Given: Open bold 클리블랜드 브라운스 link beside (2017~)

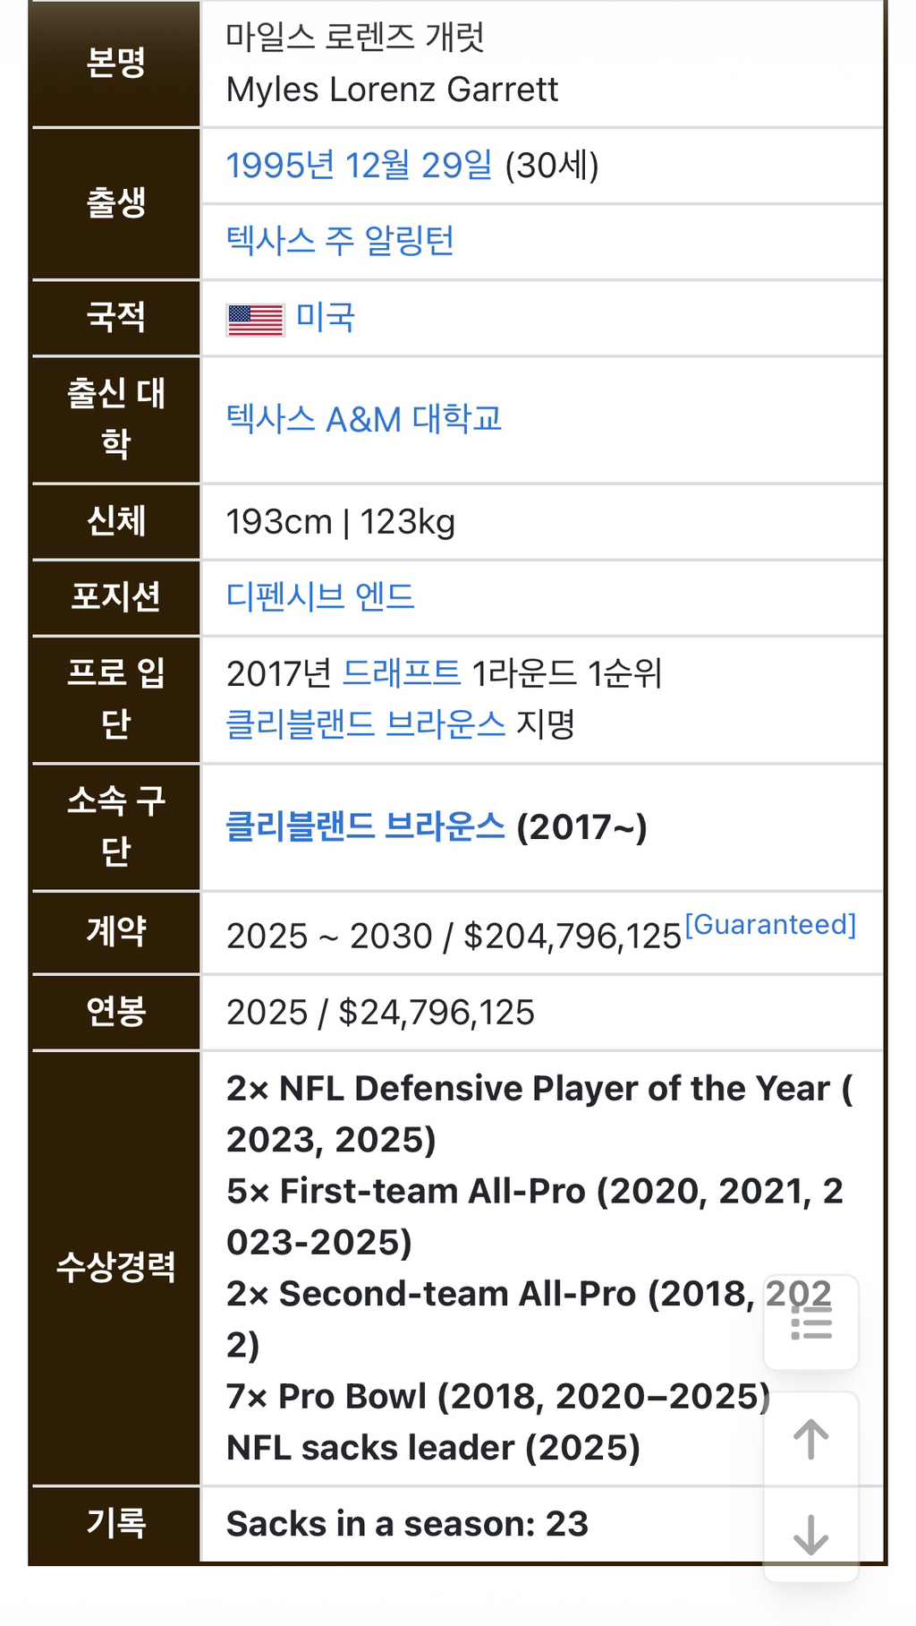Looking at the screenshot, I should coord(365,826).
